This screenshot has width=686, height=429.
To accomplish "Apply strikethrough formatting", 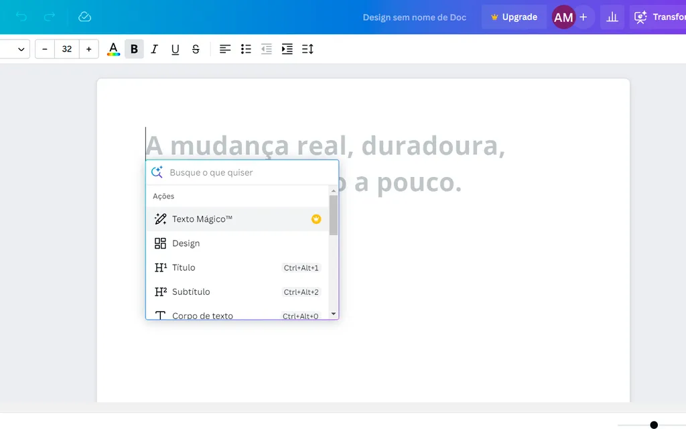I will [196, 48].
